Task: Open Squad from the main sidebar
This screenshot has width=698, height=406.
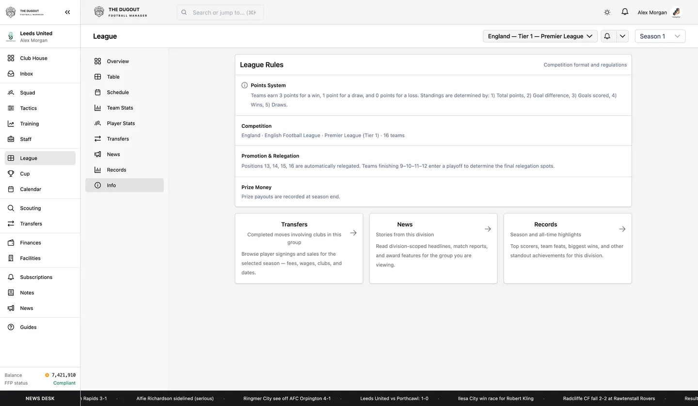Action: pyautogui.click(x=40, y=93)
